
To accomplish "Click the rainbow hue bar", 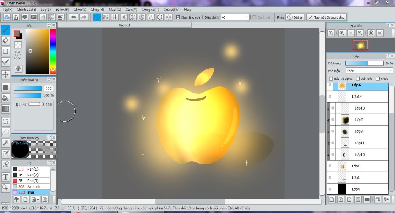I will 52,51.
